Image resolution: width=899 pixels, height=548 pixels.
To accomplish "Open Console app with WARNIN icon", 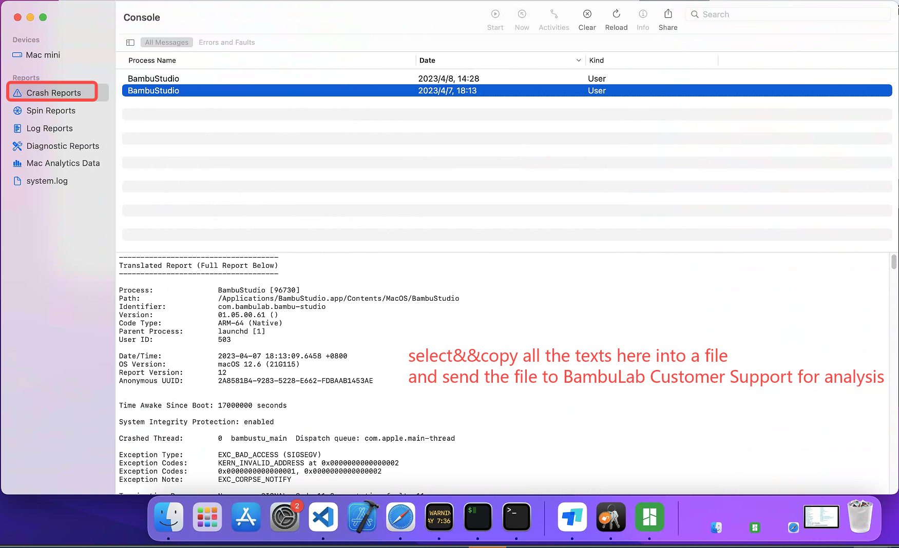I will point(439,517).
